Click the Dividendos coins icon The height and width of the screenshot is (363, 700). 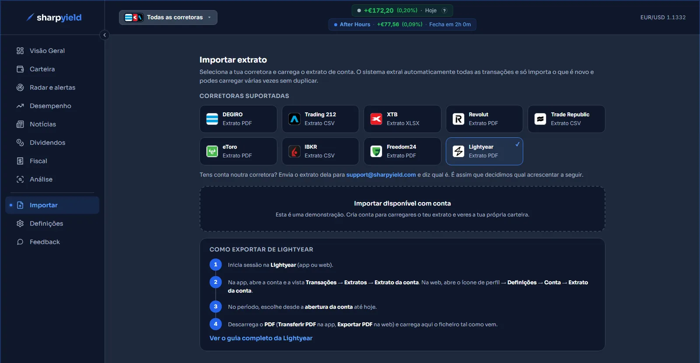click(x=20, y=143)
